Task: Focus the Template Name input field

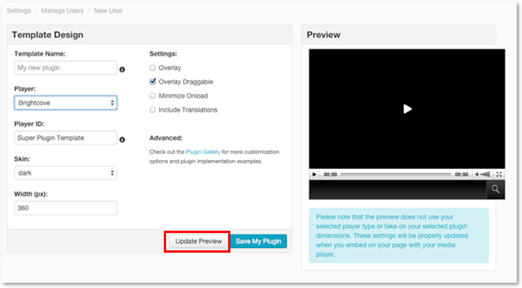Action: [x=66, y=67]
